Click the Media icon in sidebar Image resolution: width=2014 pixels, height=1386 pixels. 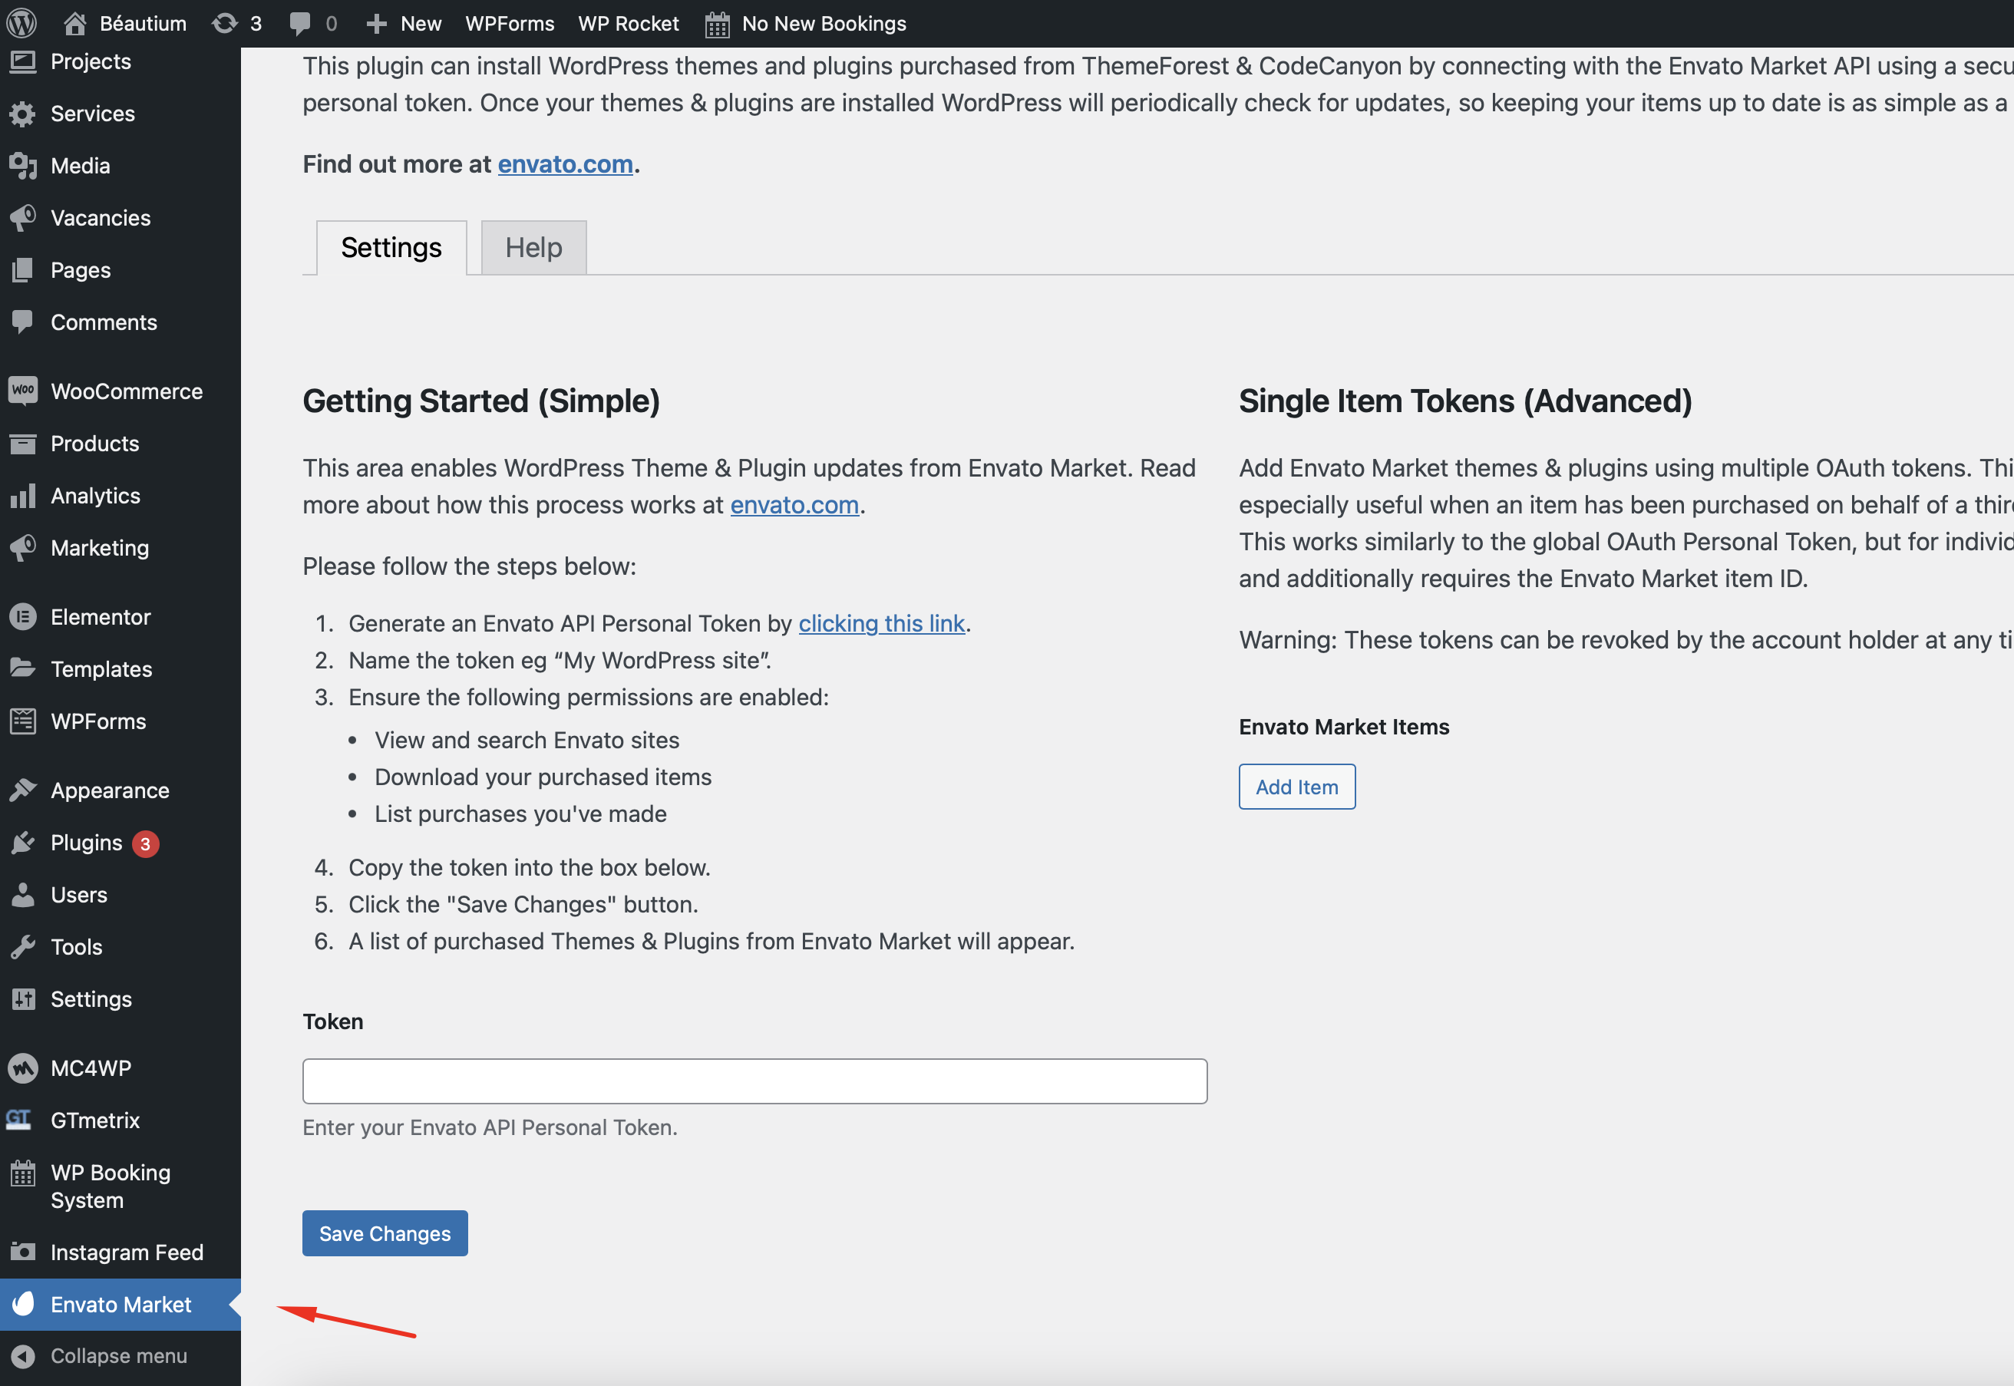tap(22, 166)
